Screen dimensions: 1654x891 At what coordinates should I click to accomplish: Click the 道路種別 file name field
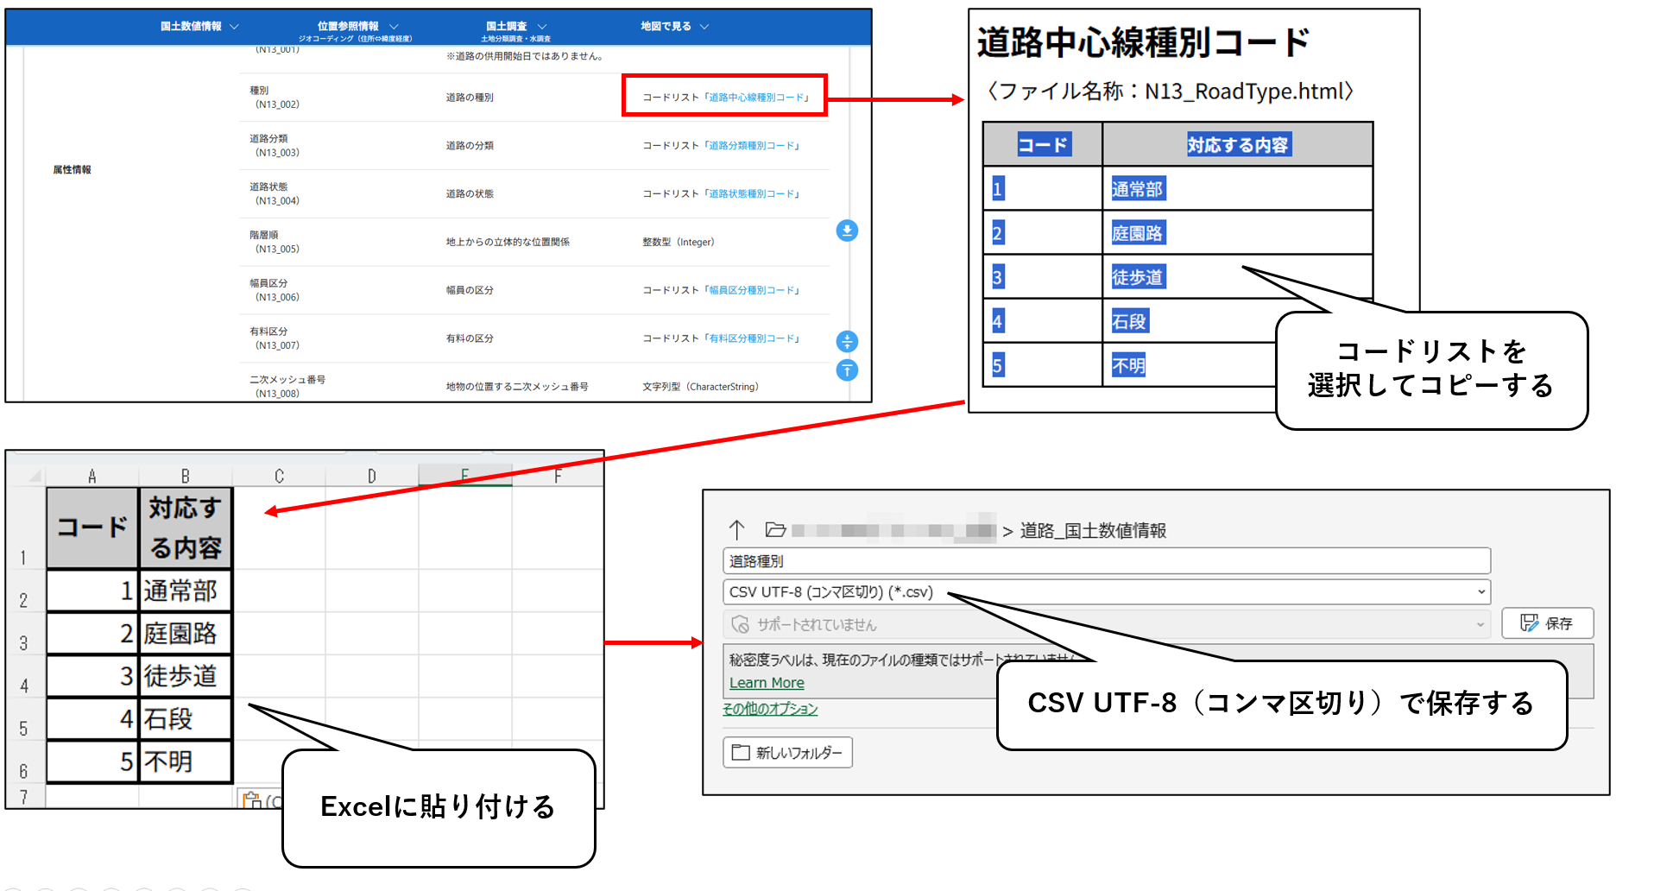(1105, 561)
